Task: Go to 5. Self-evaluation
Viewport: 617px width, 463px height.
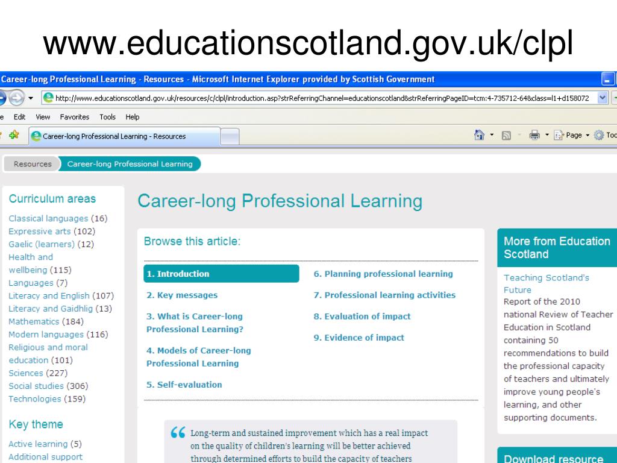Action: 184,385
